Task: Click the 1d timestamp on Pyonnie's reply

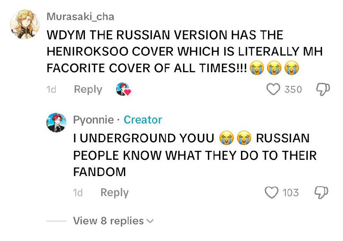Action: [78, 193]
